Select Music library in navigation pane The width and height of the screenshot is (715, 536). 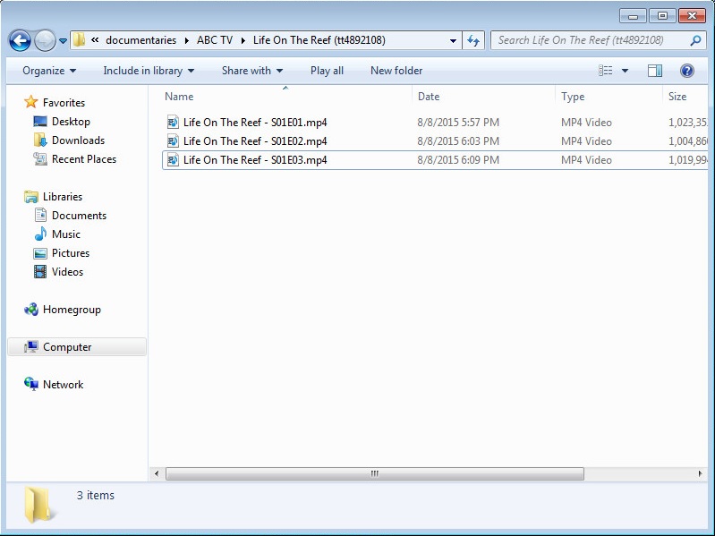[66, 234]
